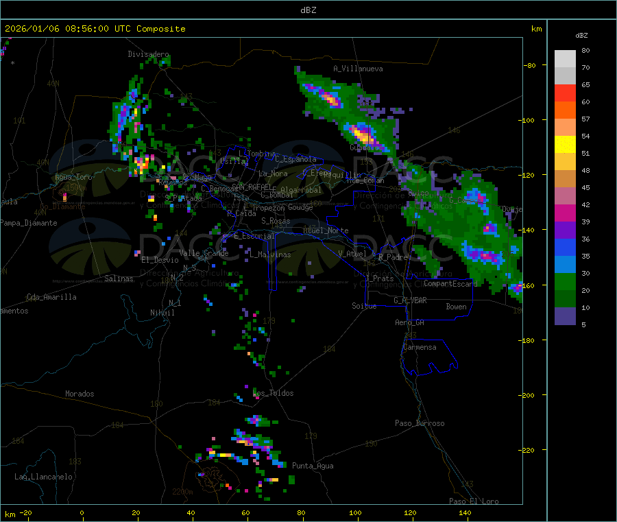Select the Paso_El_Loro label
The height and width of the screenshot is (522, 617).
474,501
